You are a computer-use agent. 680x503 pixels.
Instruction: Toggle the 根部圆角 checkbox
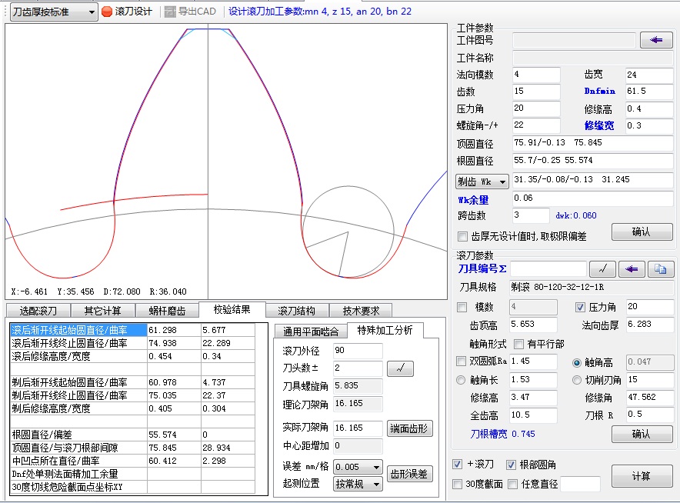(512, 465)
